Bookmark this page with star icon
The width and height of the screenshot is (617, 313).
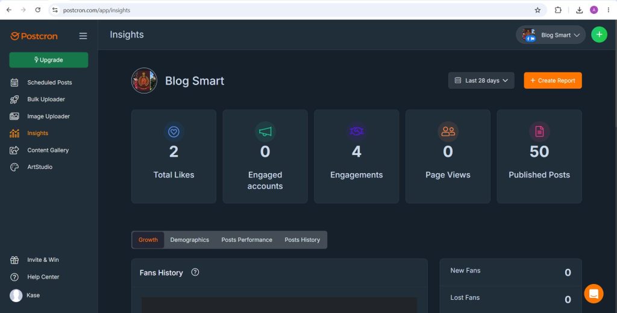click(x=537, y=10)
